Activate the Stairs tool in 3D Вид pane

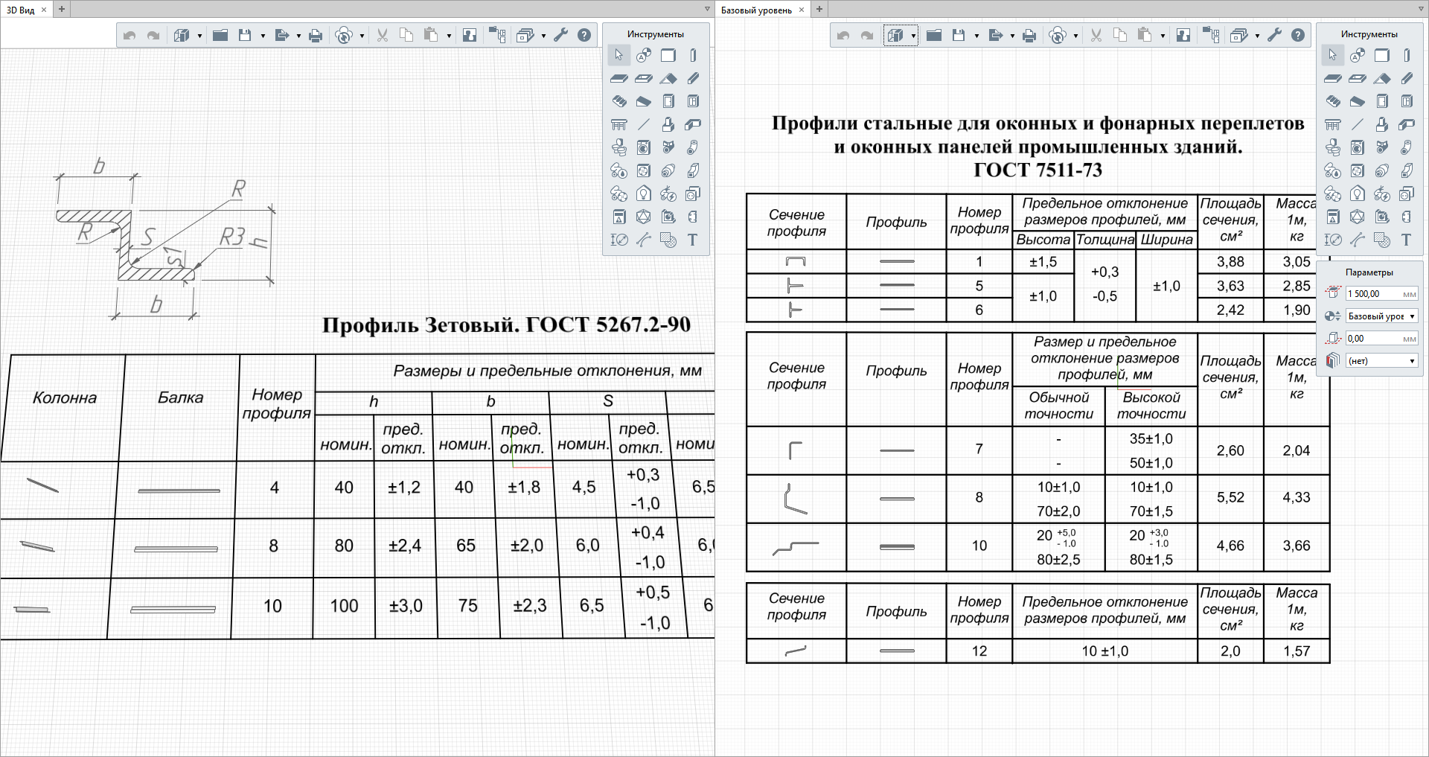click(619, 101)
